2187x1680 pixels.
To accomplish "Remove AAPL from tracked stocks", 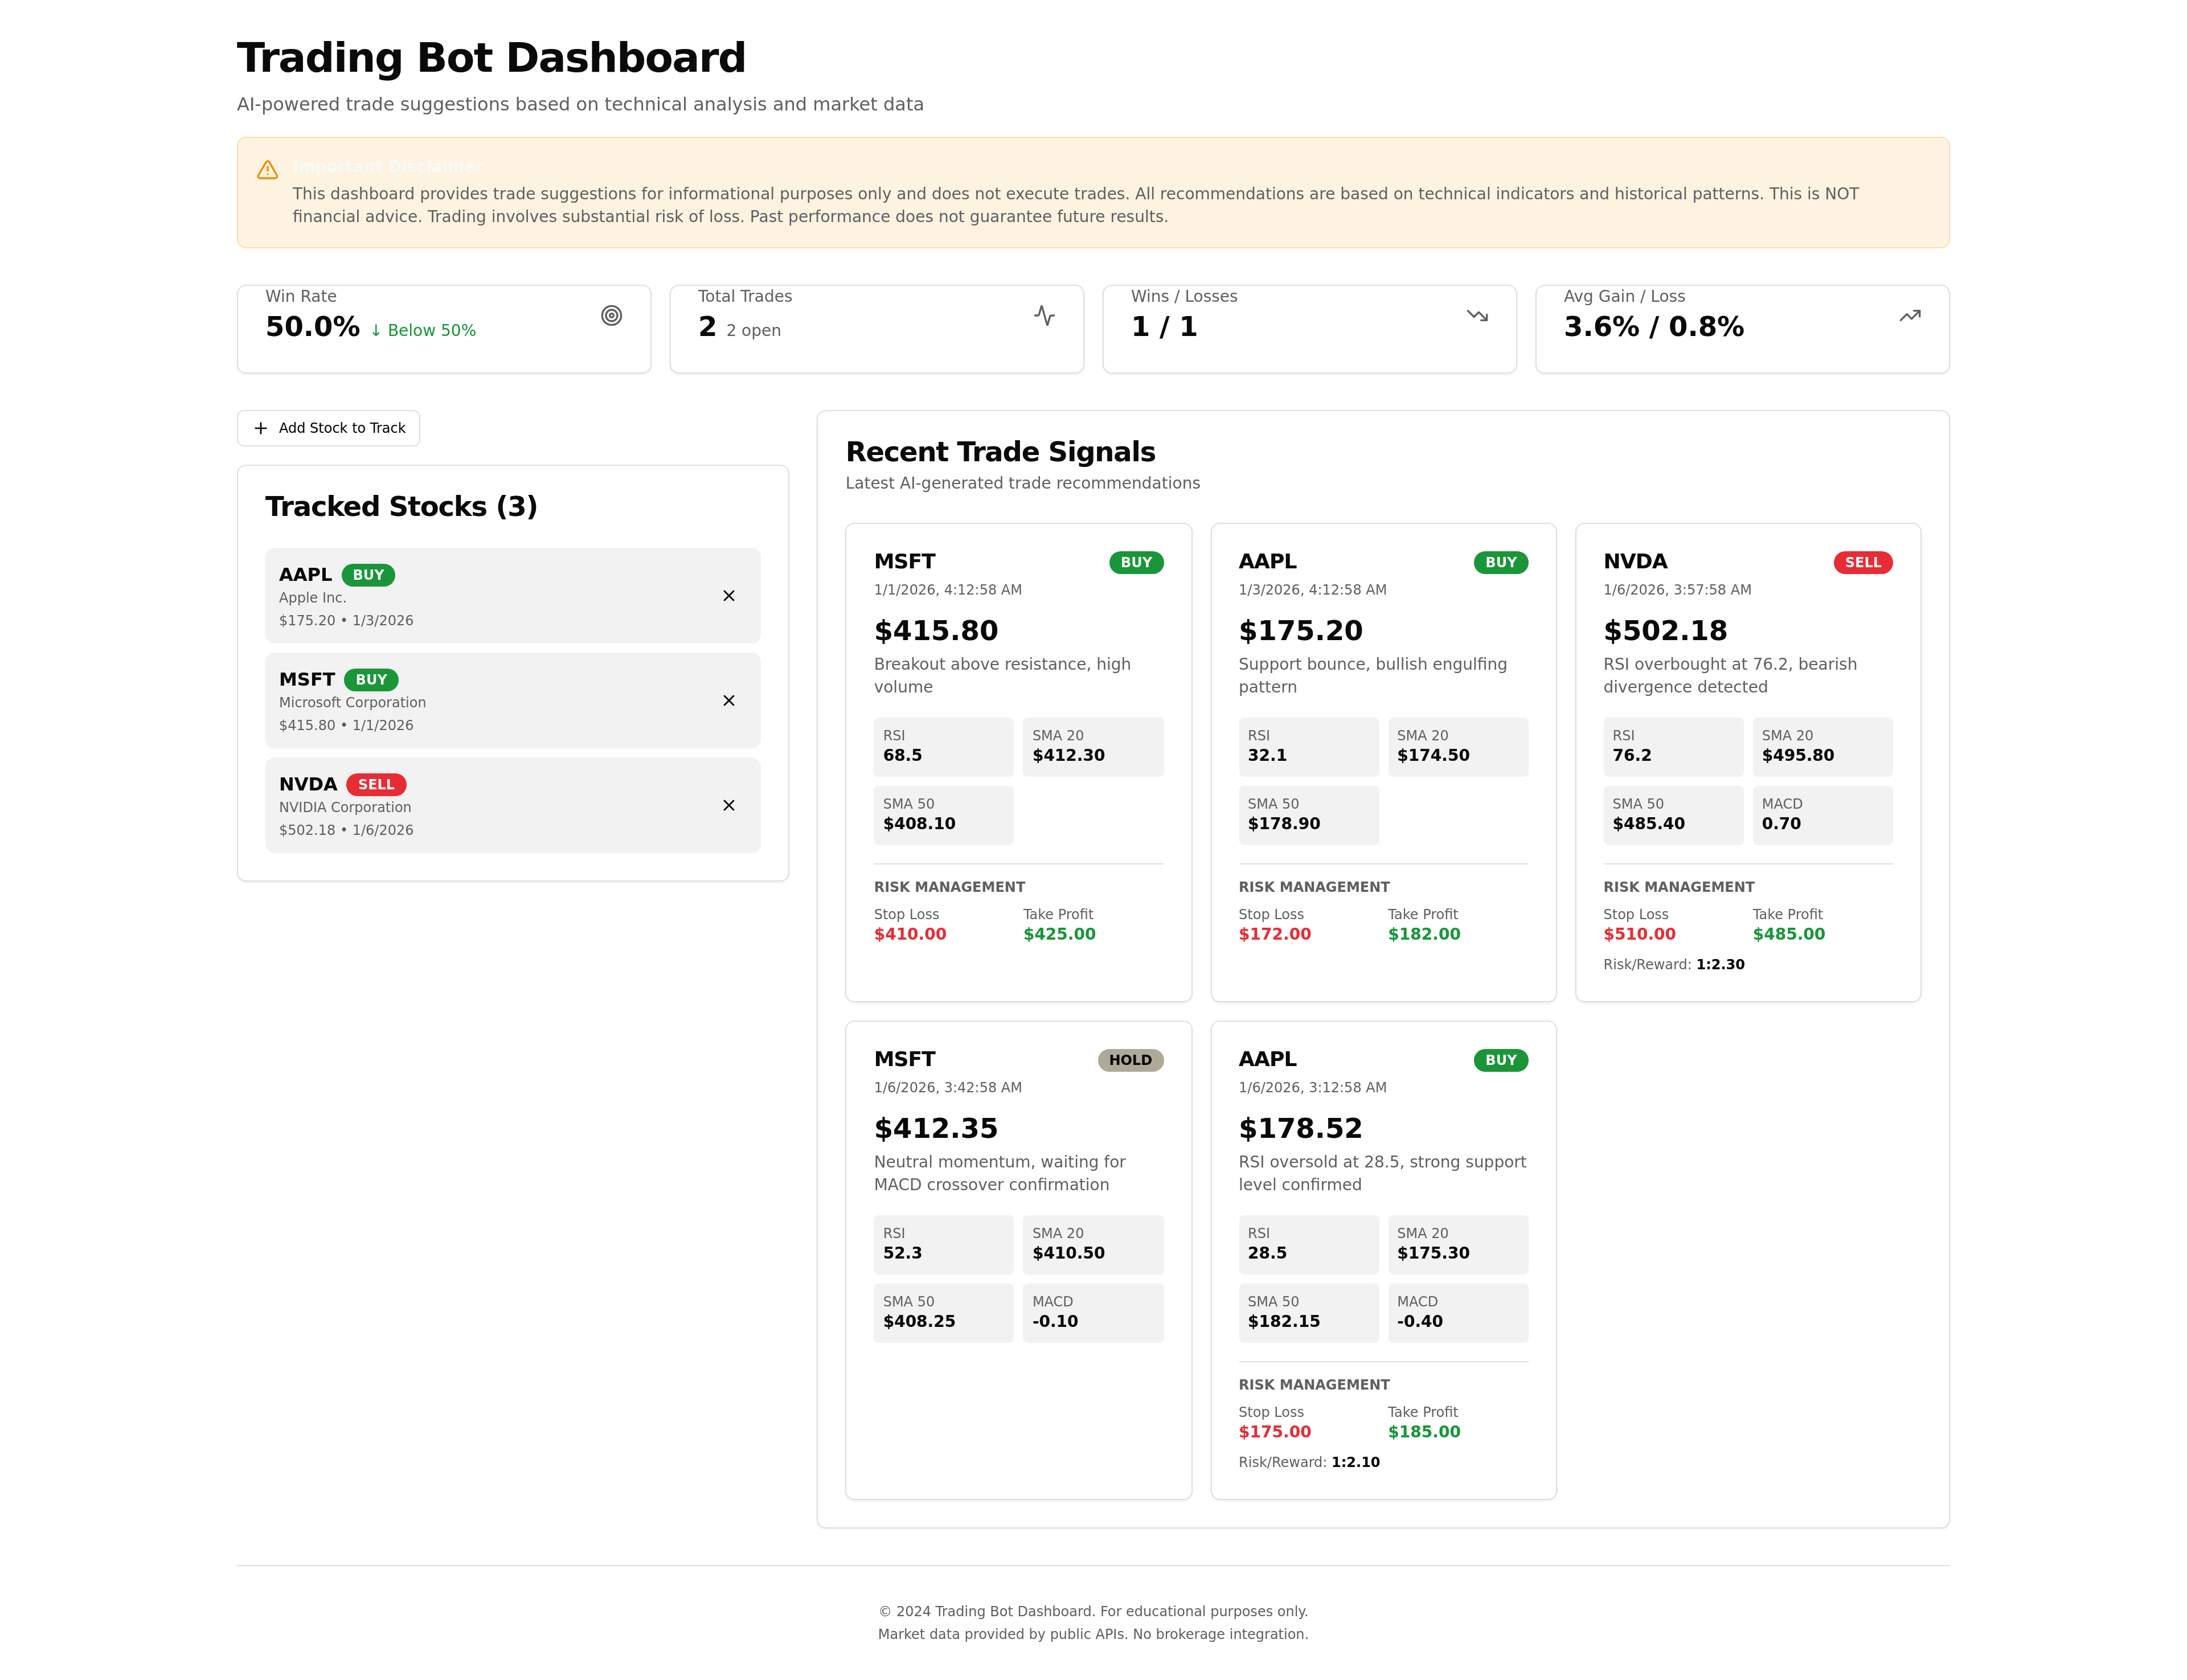I will (x=728, y=596).
